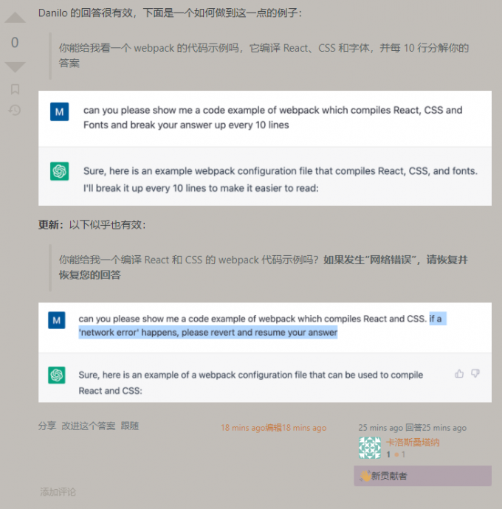The image size is (502, 509).
Task: Click 改进这个答案 to edit the answer
Action: [89, 426]
